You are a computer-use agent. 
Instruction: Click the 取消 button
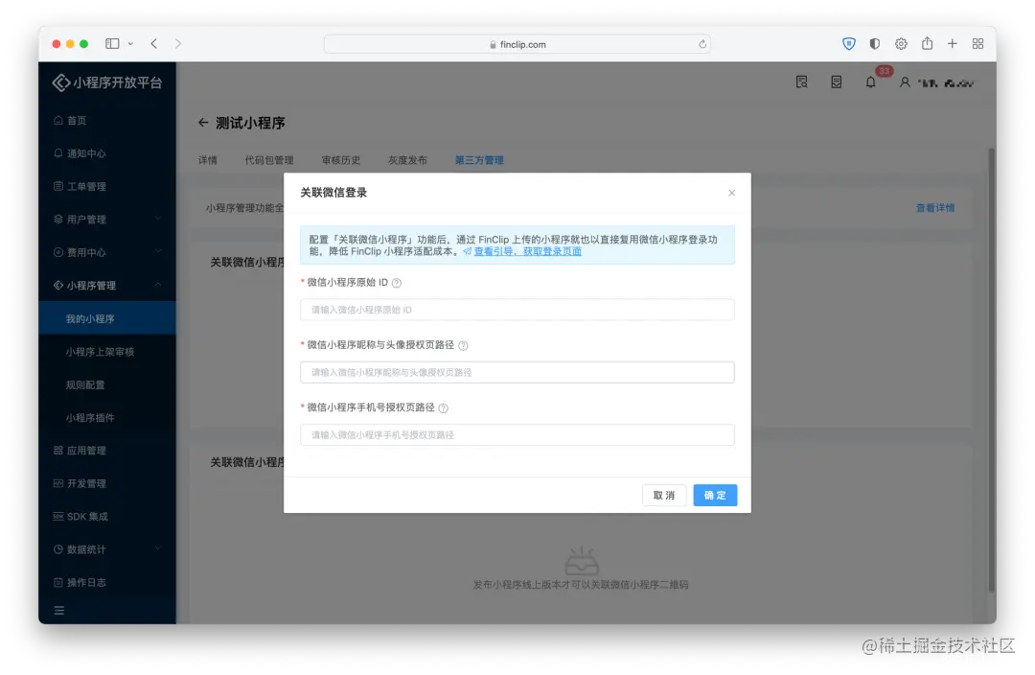click(664, 496)
